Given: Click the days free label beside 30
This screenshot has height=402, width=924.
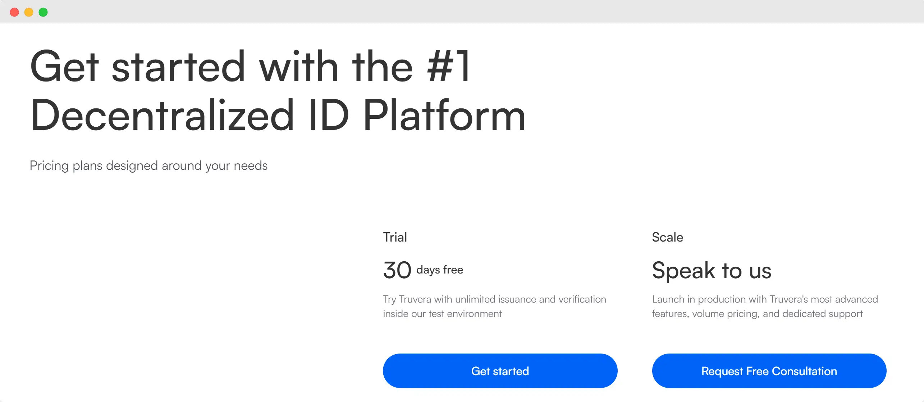Looking at the screenshot, I should [439, 270].
